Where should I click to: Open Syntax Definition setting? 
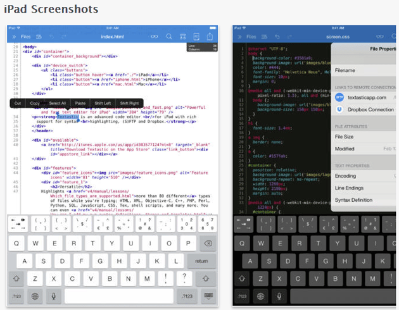[365, 200]
